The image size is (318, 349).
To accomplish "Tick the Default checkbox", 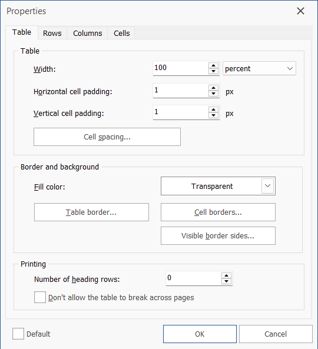I will (x=18, y=334).
